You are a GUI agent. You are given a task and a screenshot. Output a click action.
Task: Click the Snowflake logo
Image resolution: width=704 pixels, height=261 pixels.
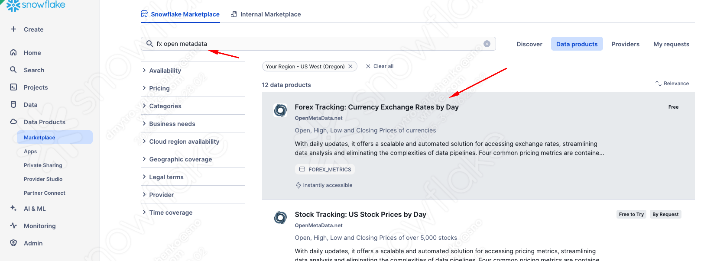click(36, 5)
